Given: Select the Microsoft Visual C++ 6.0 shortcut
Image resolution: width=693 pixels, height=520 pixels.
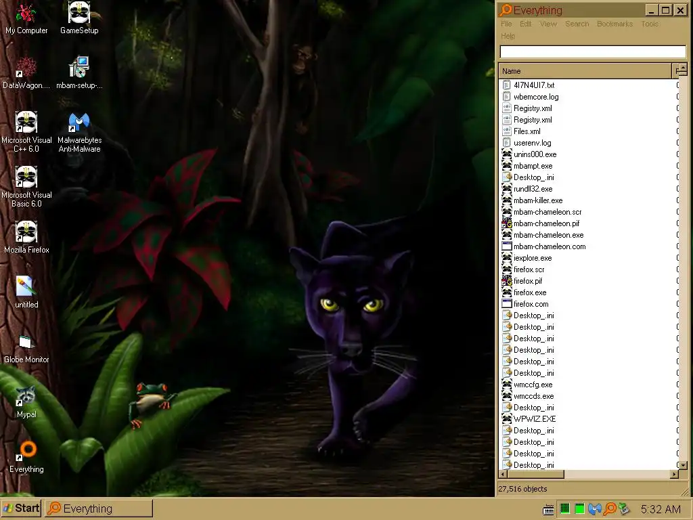Looking at the screenshot, I should [x=26, y=132].
